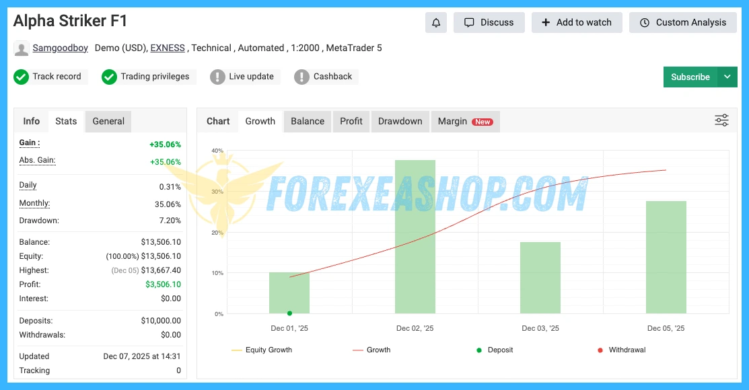
Task: Click the Add to watch button
Action: [x=577, y=23]
